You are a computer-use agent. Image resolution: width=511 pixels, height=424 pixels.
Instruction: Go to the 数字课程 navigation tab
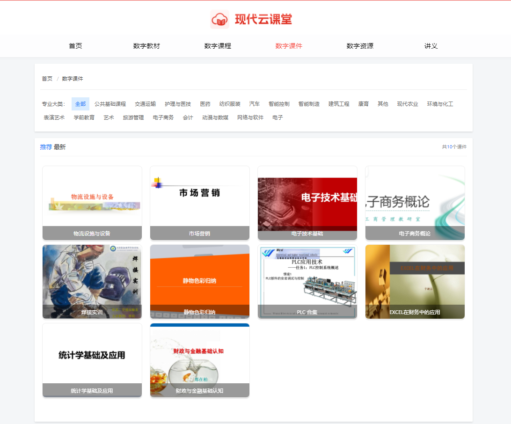(218, 46)
